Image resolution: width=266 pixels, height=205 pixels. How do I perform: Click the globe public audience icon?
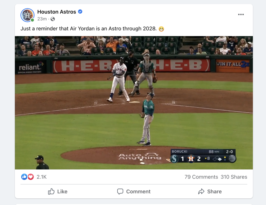(53, 19)
